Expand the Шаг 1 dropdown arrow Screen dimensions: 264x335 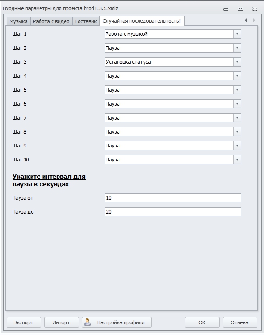click(237, 34)
